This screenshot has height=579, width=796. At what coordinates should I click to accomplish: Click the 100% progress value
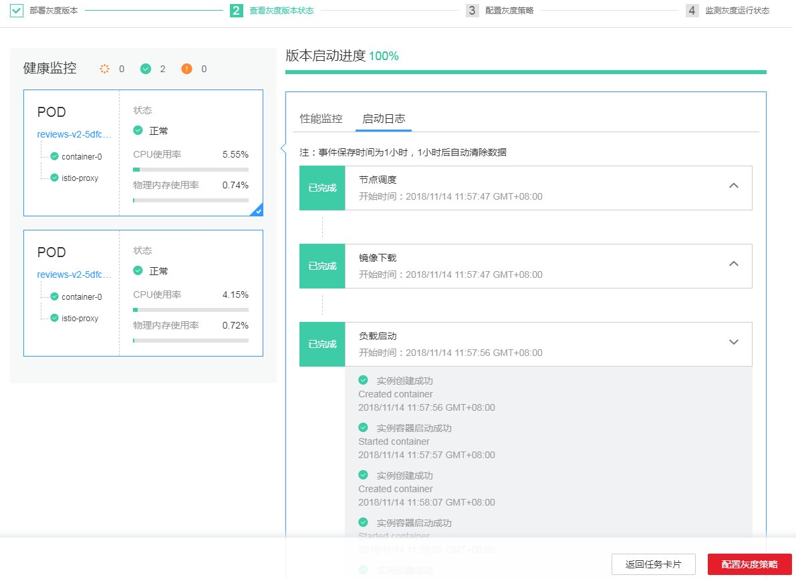(x=384, y=56)
